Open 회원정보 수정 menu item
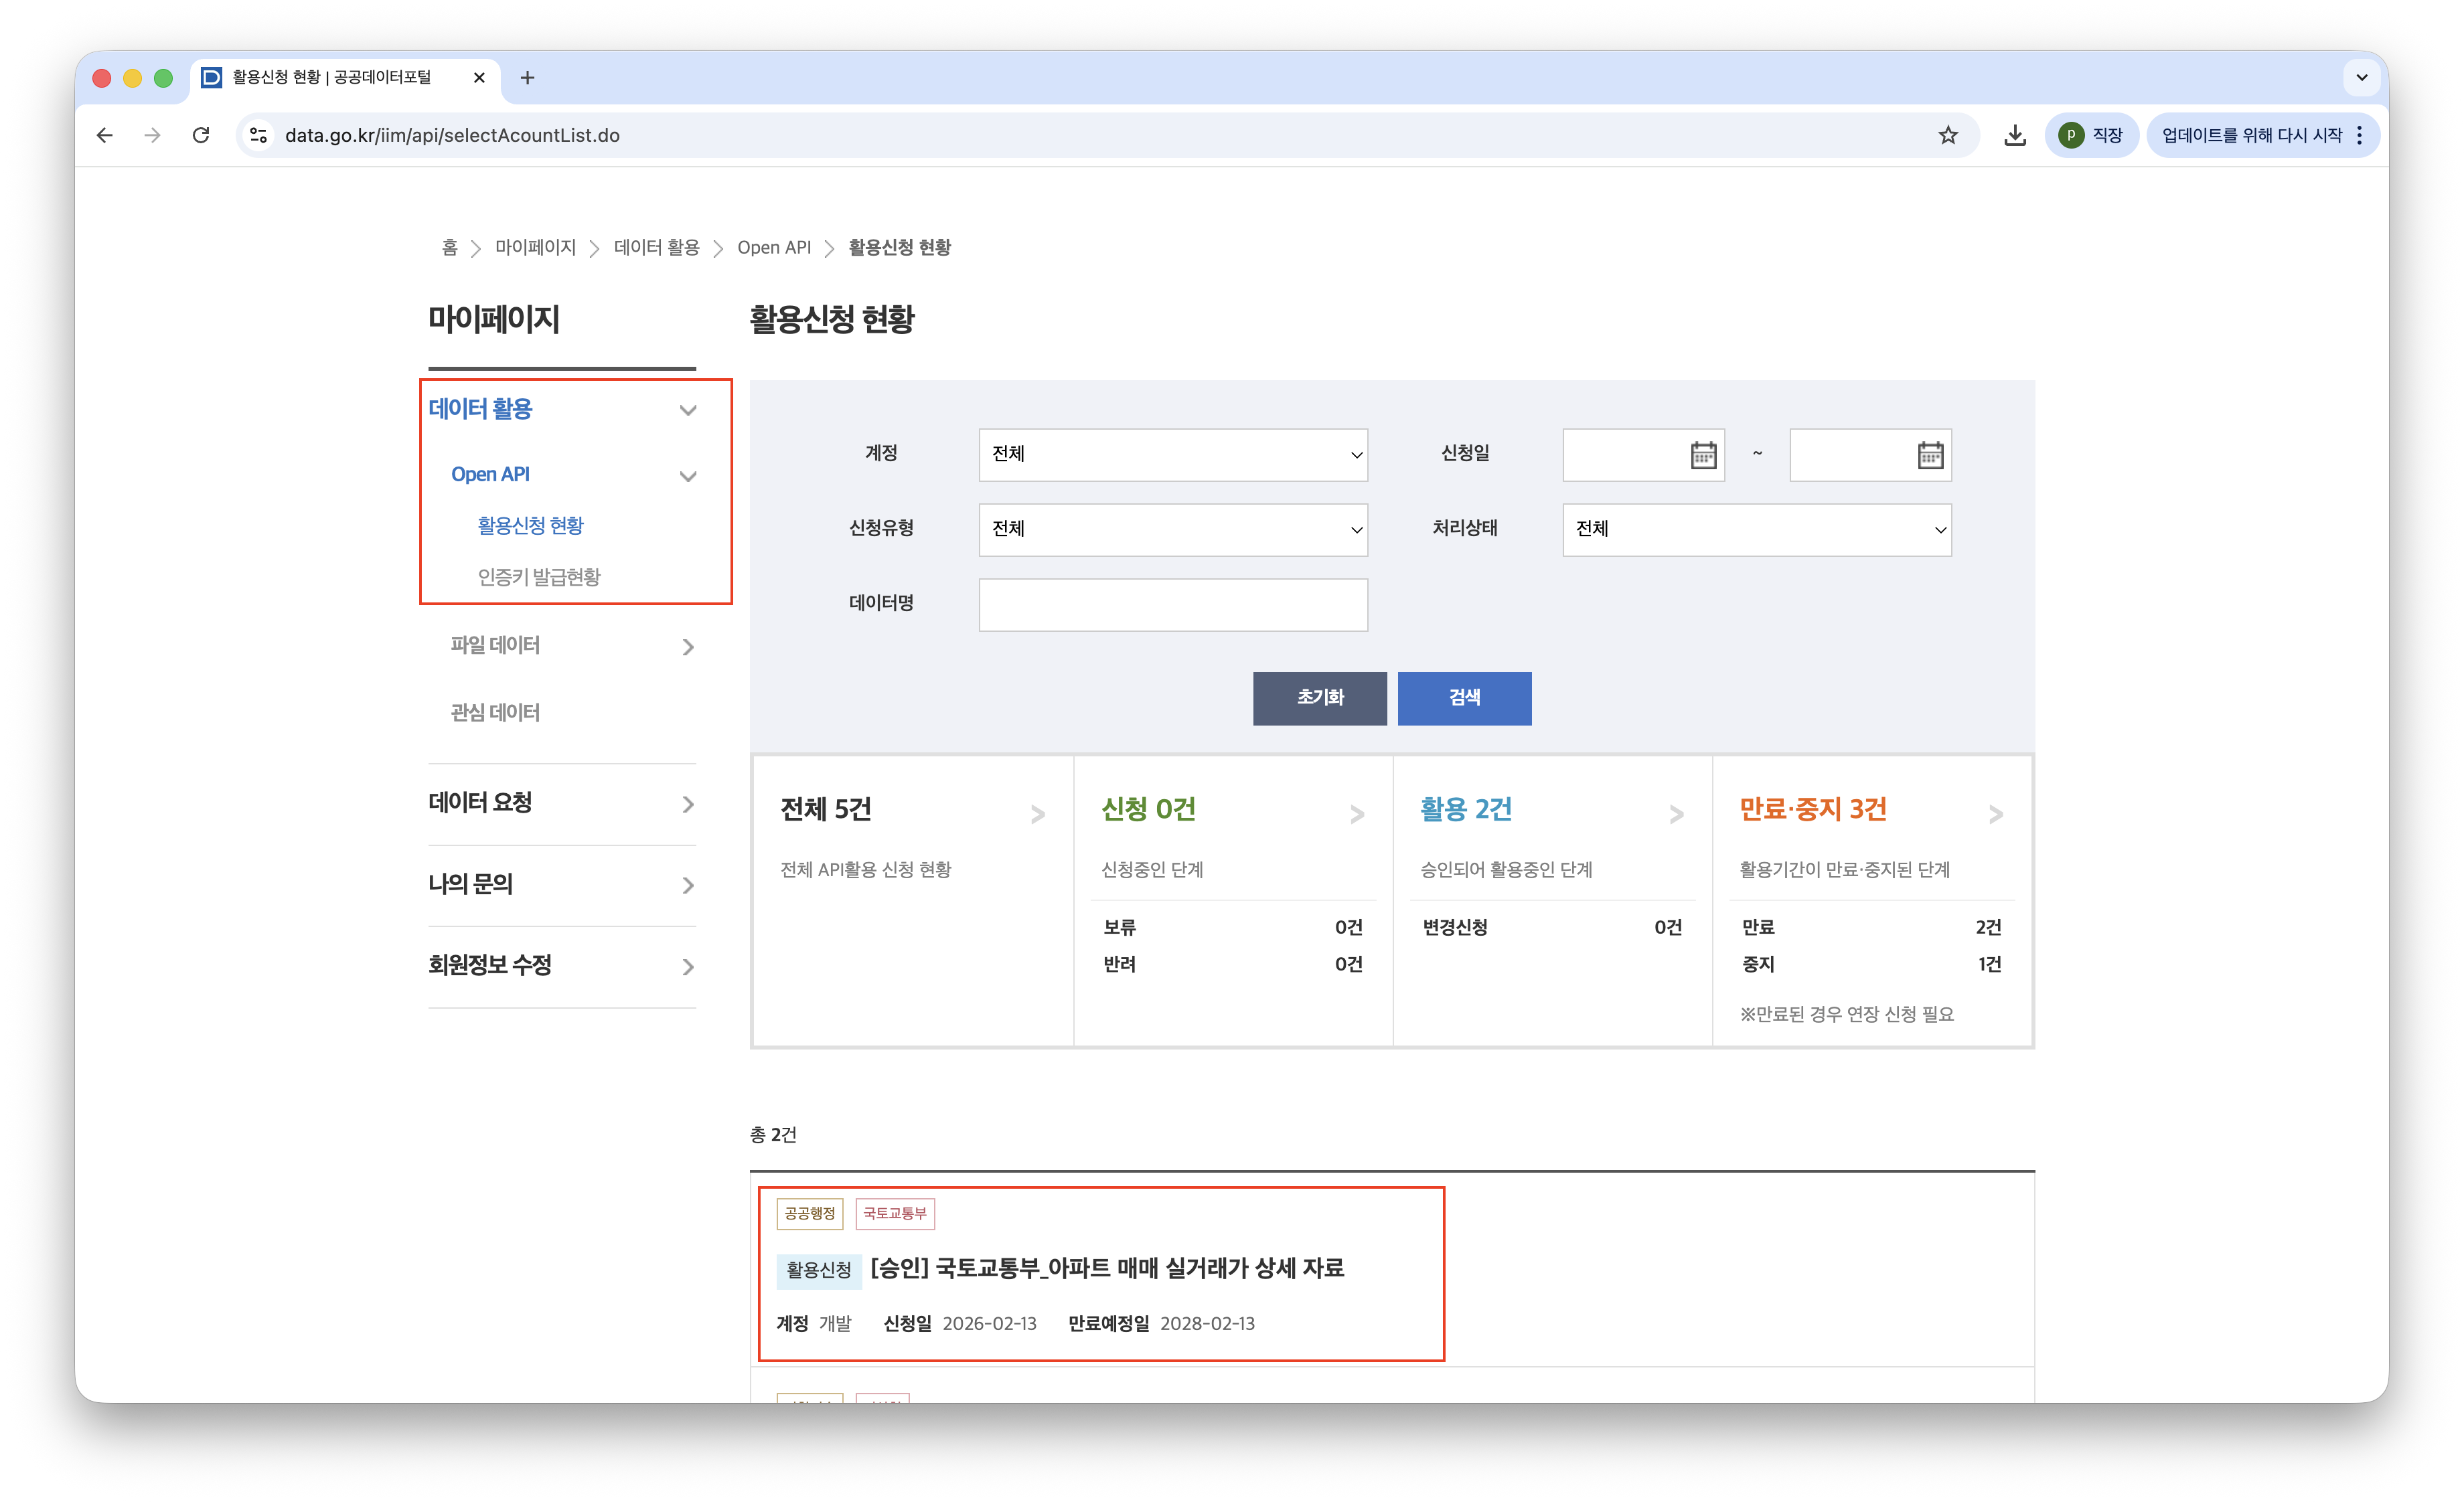This screenshot has height=1502, width=2464. 490,965
